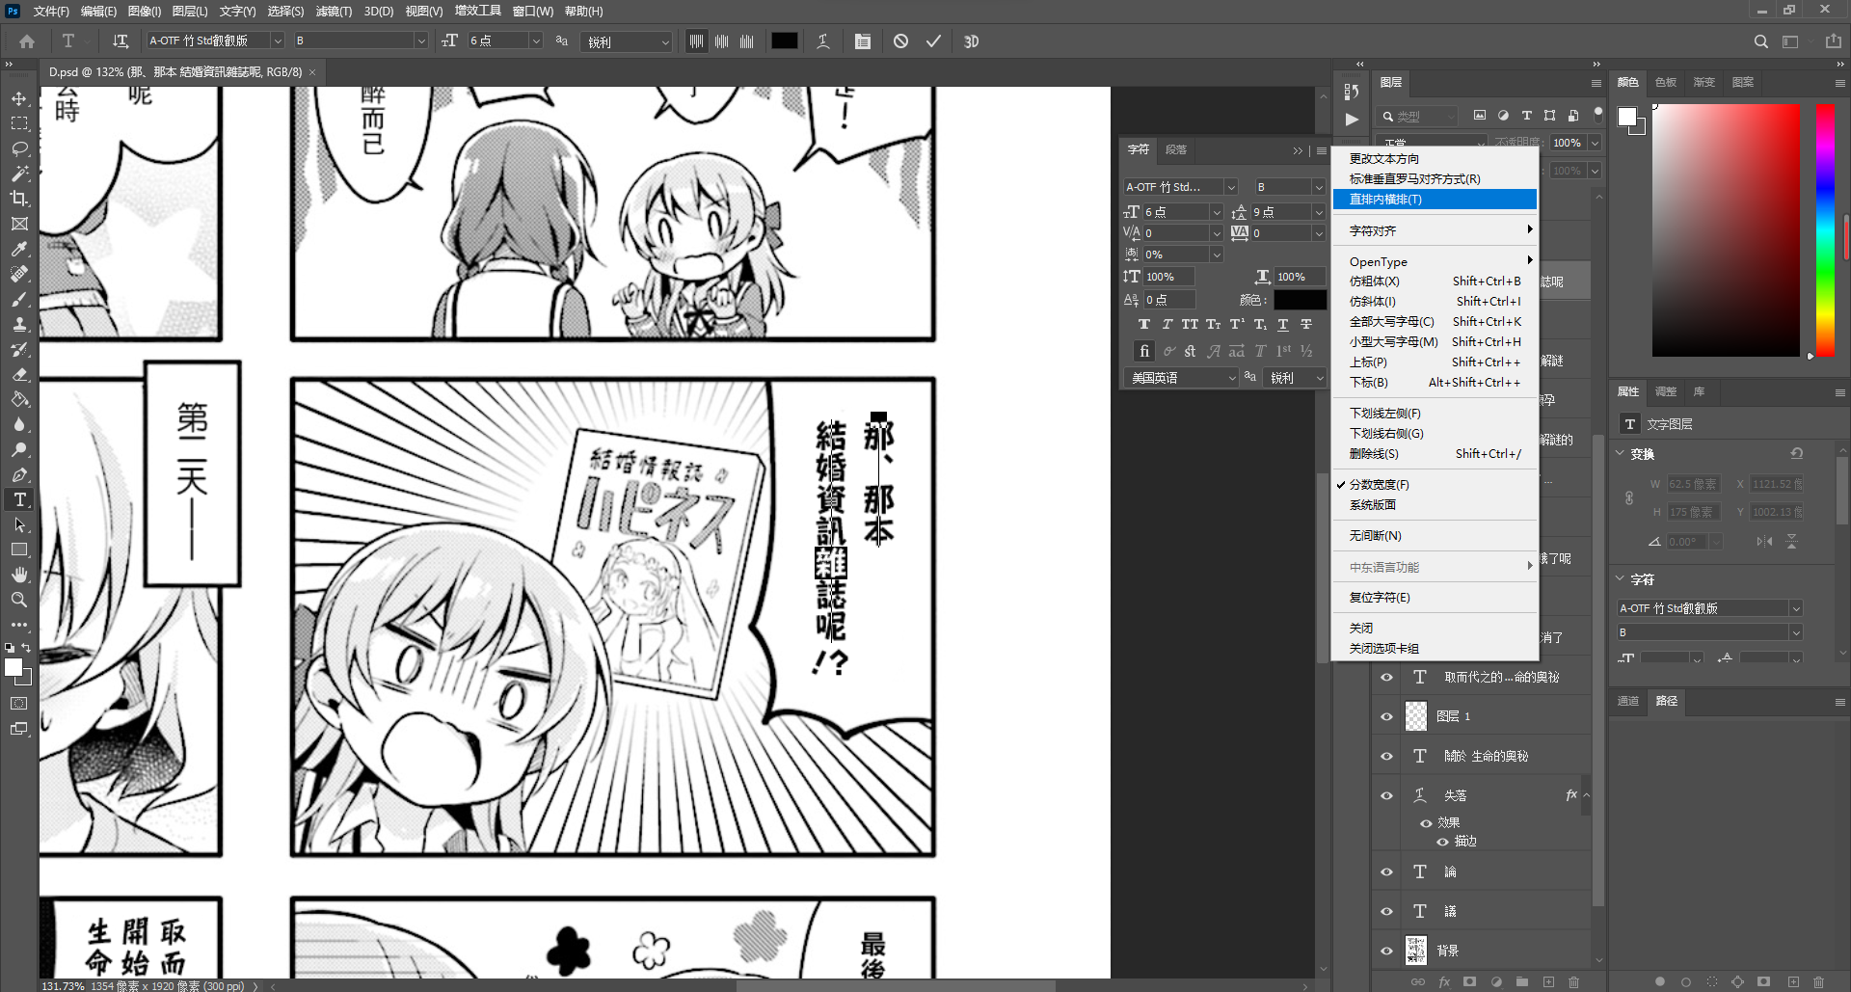Toggle 分数宽度(F) menu option
Screen dimensions: 1851x992
(x=1435, y=485)
